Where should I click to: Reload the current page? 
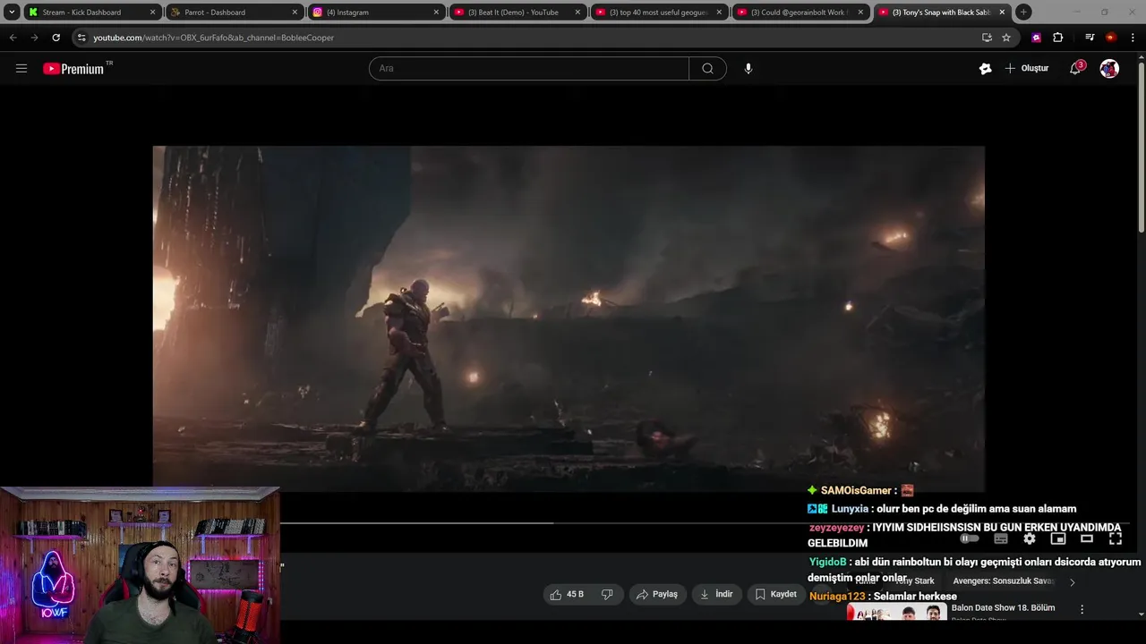56,38
